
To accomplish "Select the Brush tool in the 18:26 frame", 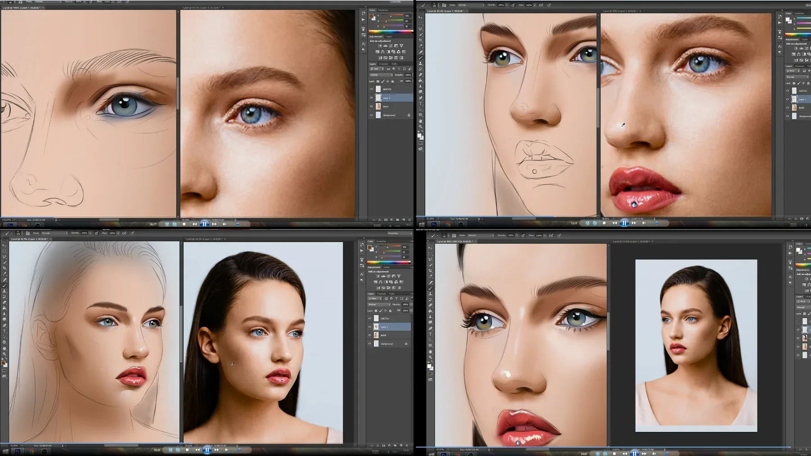I will pos(4,285).
